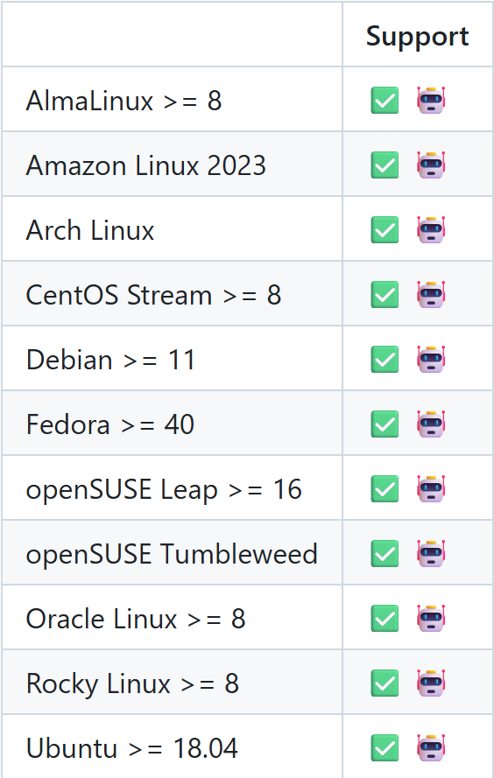Select the robot icon for CentOS Stream
This screenshot has height=778, width=494.
coord(431,294)
